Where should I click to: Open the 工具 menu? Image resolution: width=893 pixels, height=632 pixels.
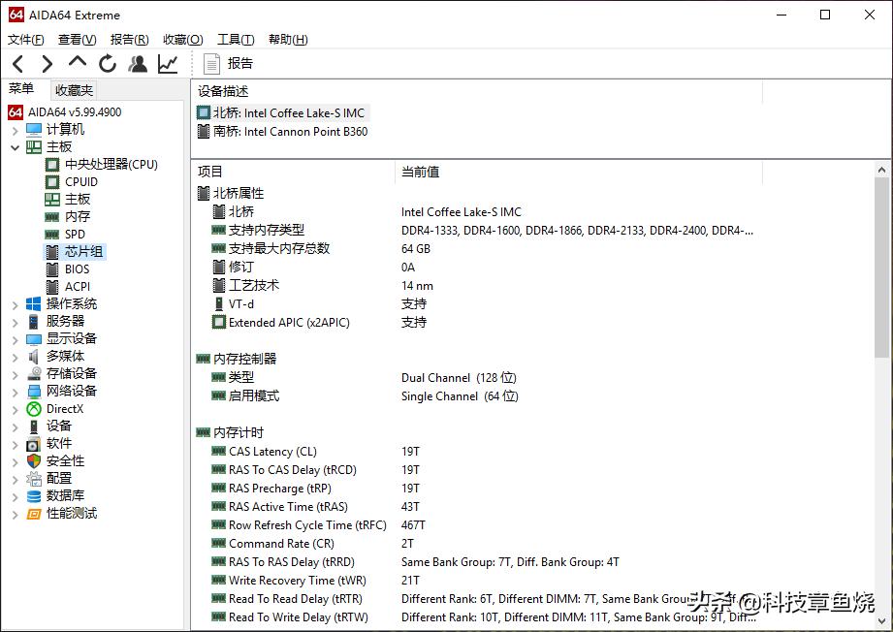tap(235, 39)
